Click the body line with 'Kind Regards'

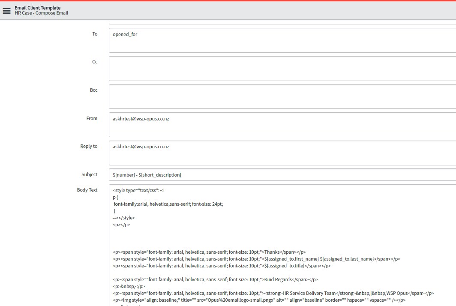[216, 279]
